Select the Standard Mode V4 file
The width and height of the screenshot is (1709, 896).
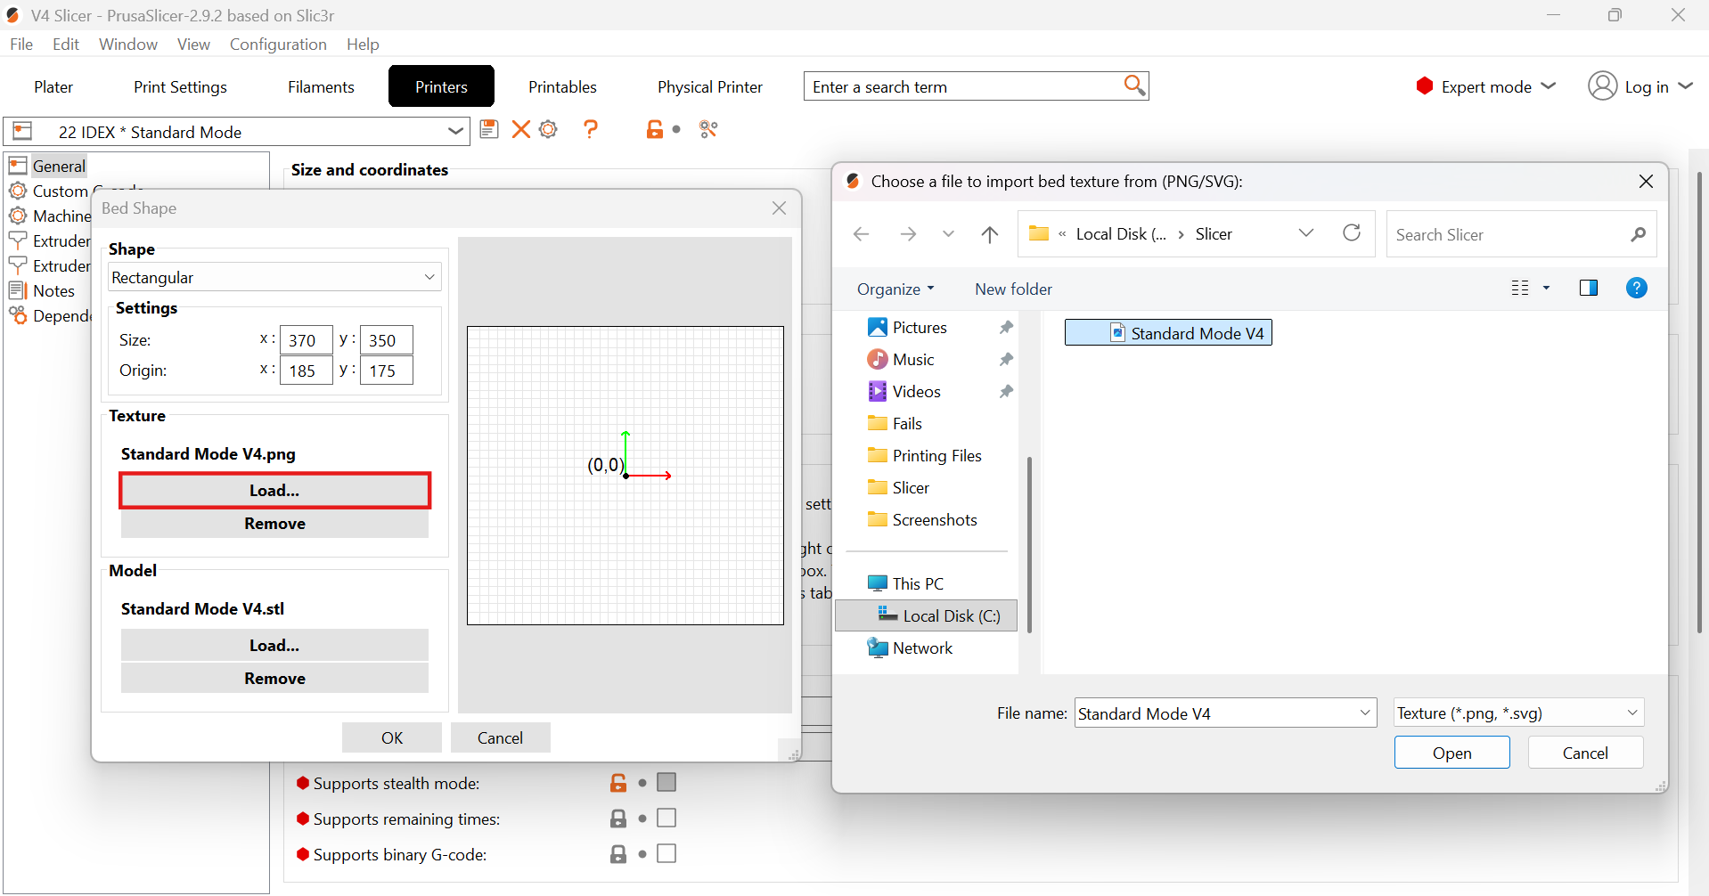coord(1168,333)
